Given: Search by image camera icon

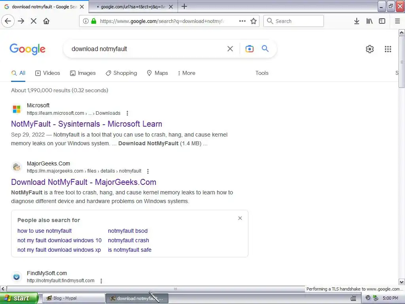Looking at the screenshot, I should pyautogui.click(x=250, y=49).
